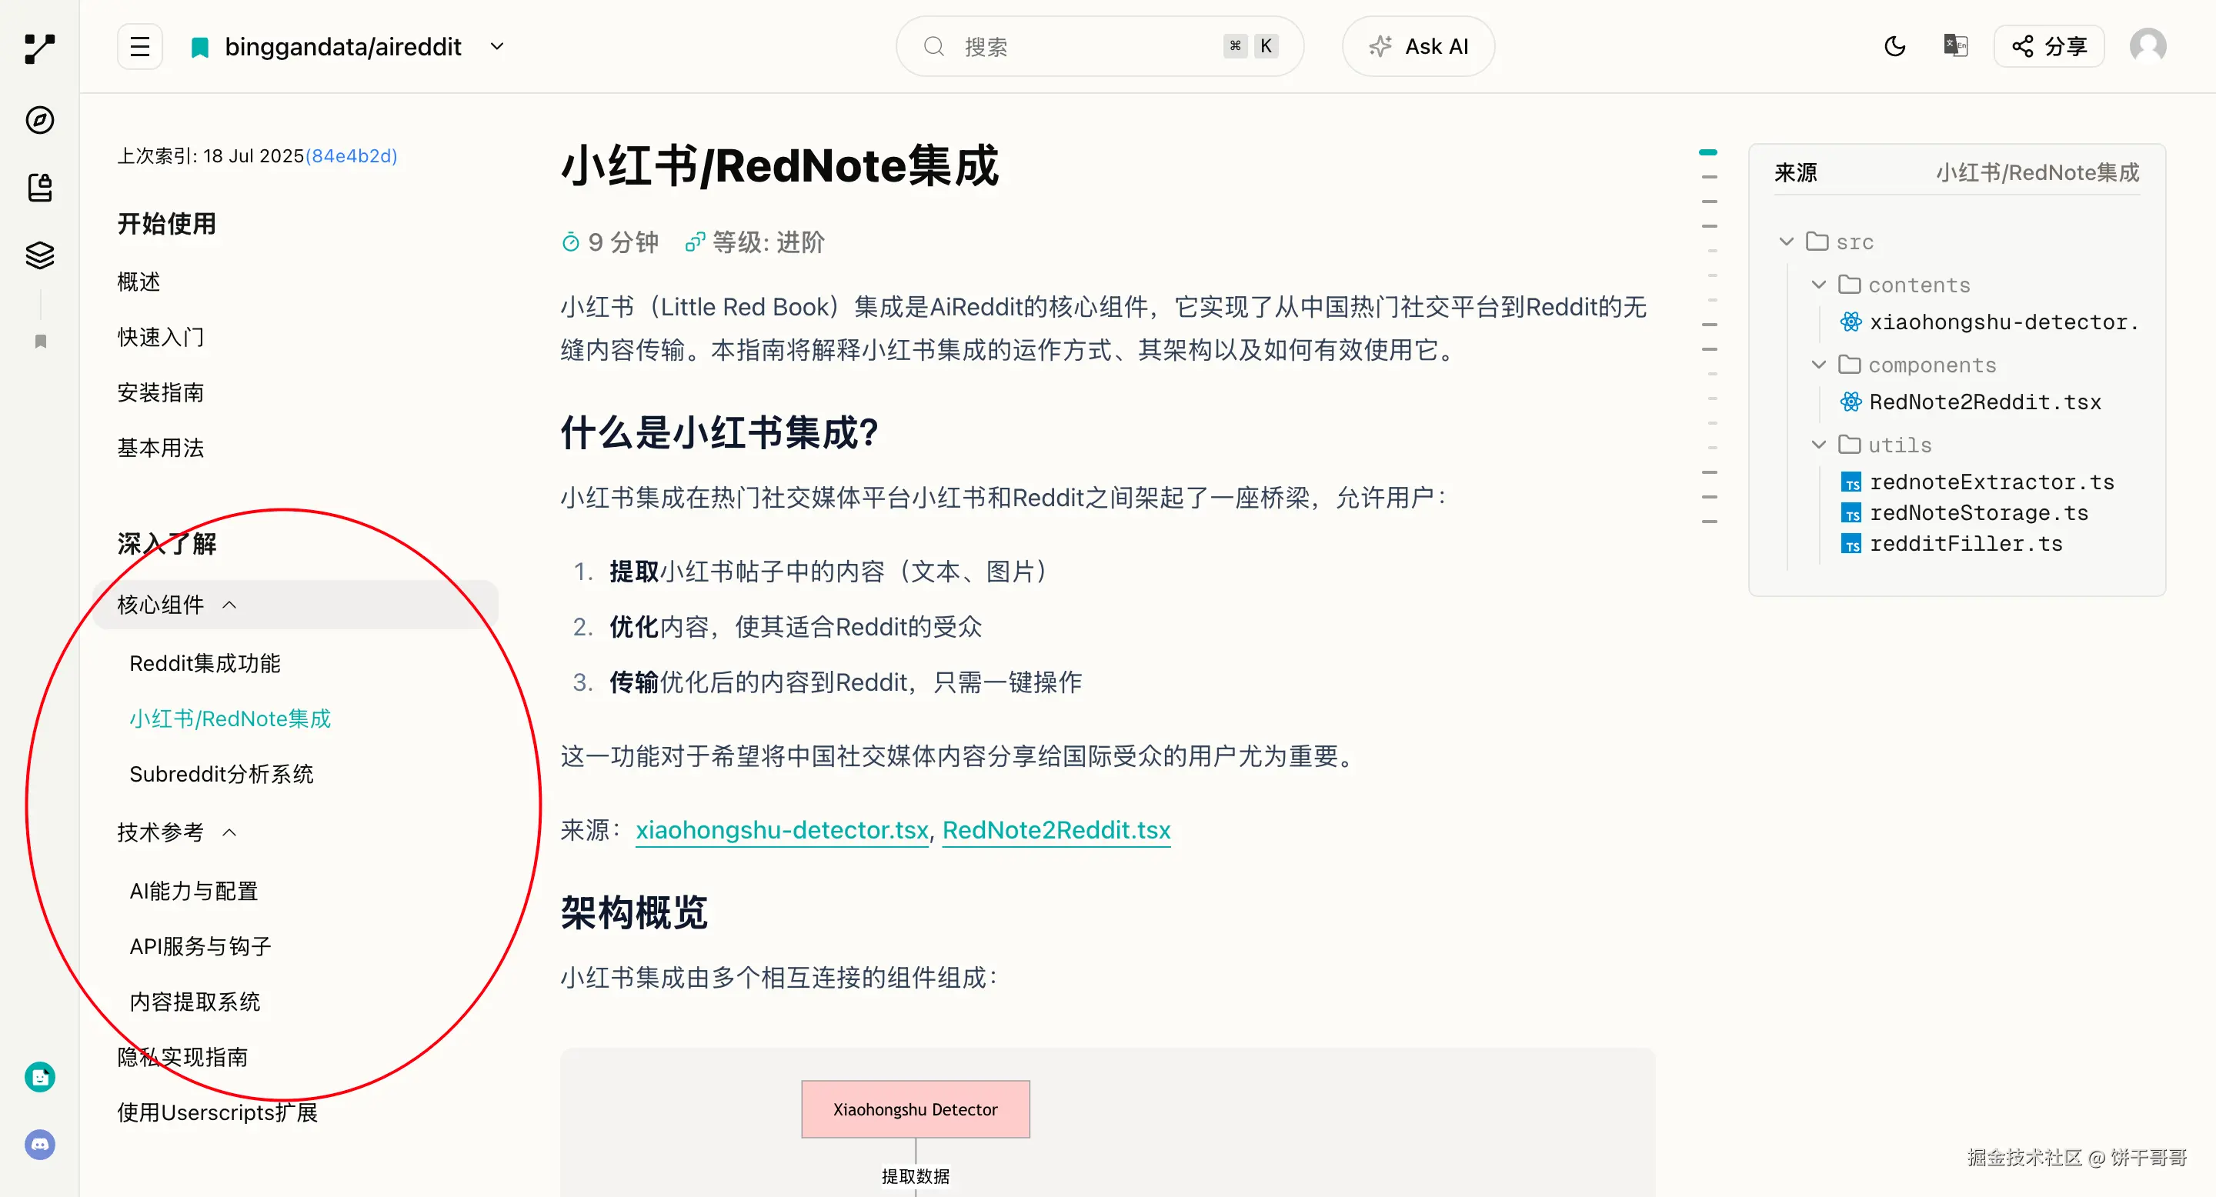Open the Subreddit分析系统 sidebar page

pos(221,774)
